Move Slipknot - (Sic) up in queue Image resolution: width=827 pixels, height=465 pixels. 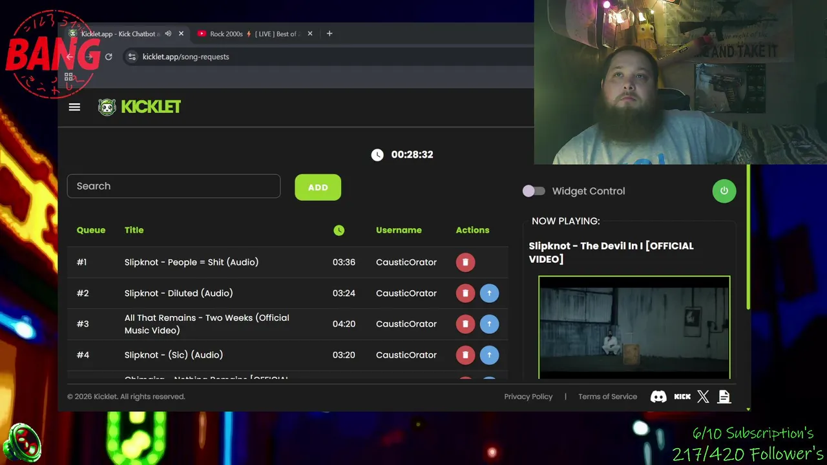tap(489, 355)
